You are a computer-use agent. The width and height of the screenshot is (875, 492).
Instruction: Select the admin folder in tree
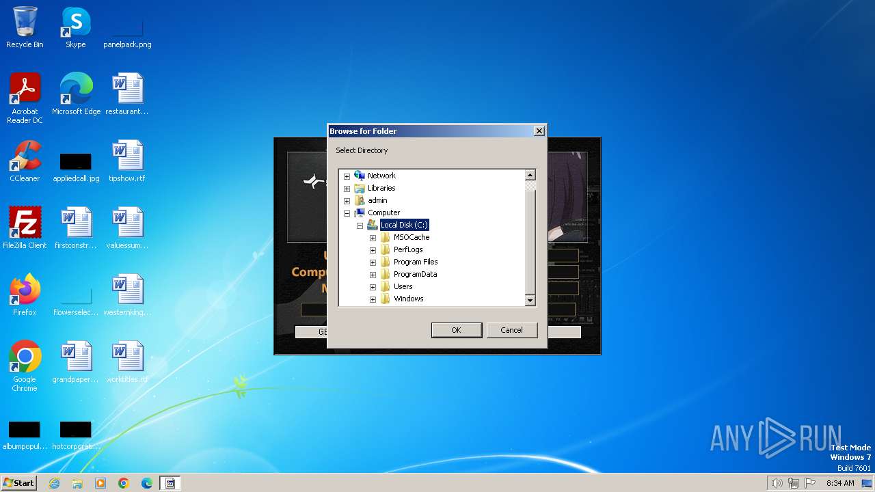point(377,200)
